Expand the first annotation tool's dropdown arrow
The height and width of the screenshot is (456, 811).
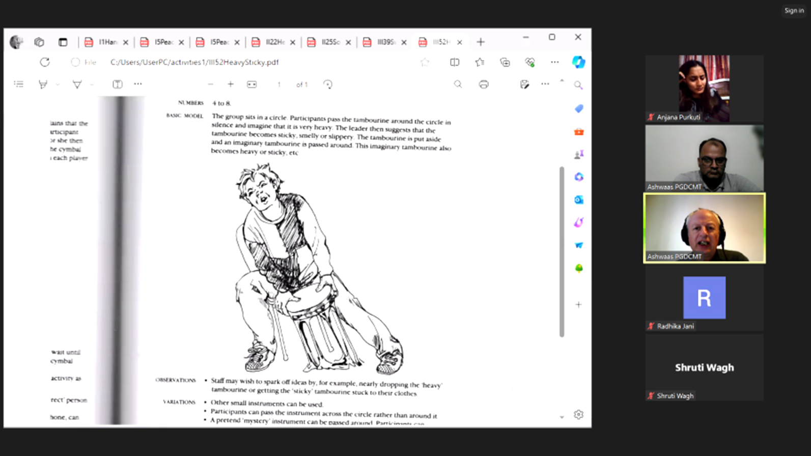point(58,84)
